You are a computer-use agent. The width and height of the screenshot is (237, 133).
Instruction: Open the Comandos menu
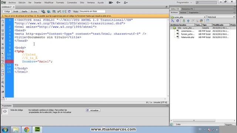click(x=72, y=3)
